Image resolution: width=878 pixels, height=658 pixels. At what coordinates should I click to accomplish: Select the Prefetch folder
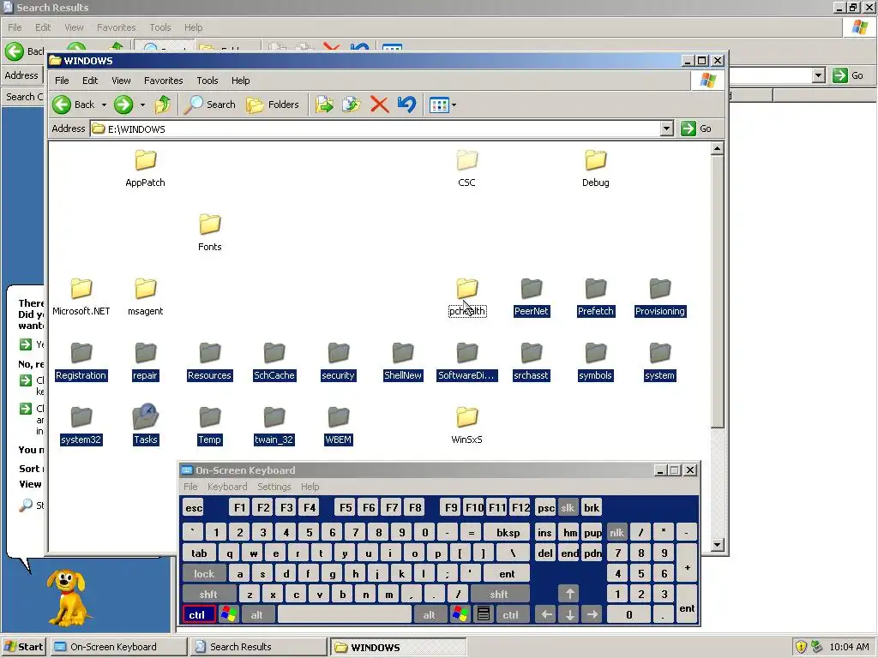point(596,297)
